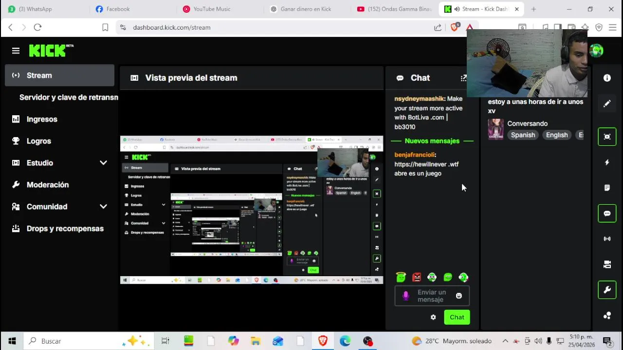Open chat settings gear
Viewport: 623px width, 350px height.
tap(433, 317)
